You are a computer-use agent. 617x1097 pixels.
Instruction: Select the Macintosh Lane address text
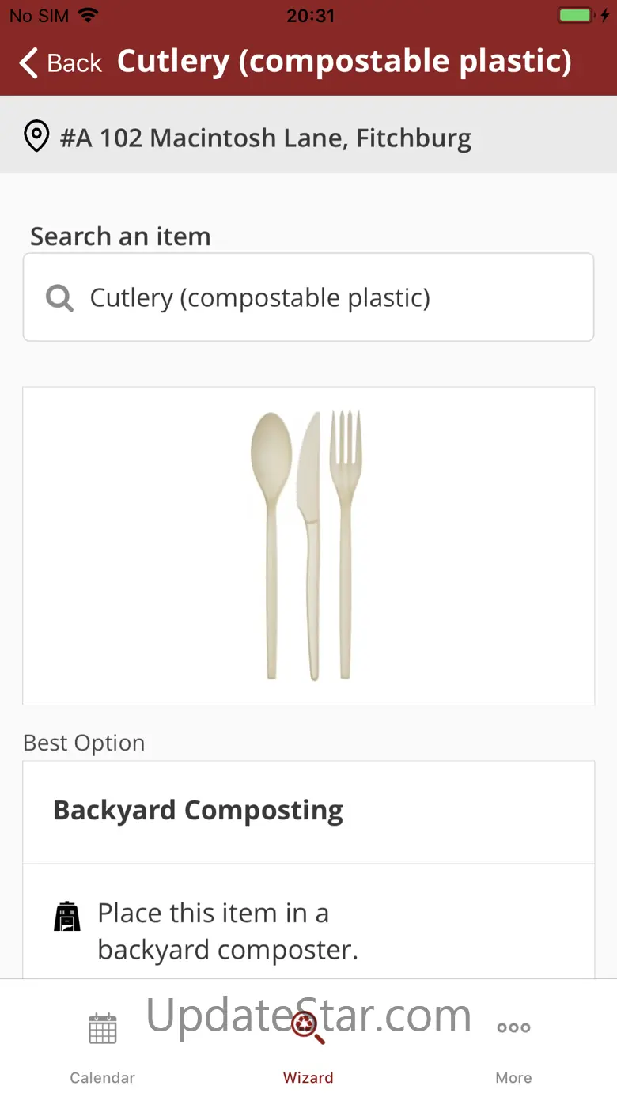(265, 138)
